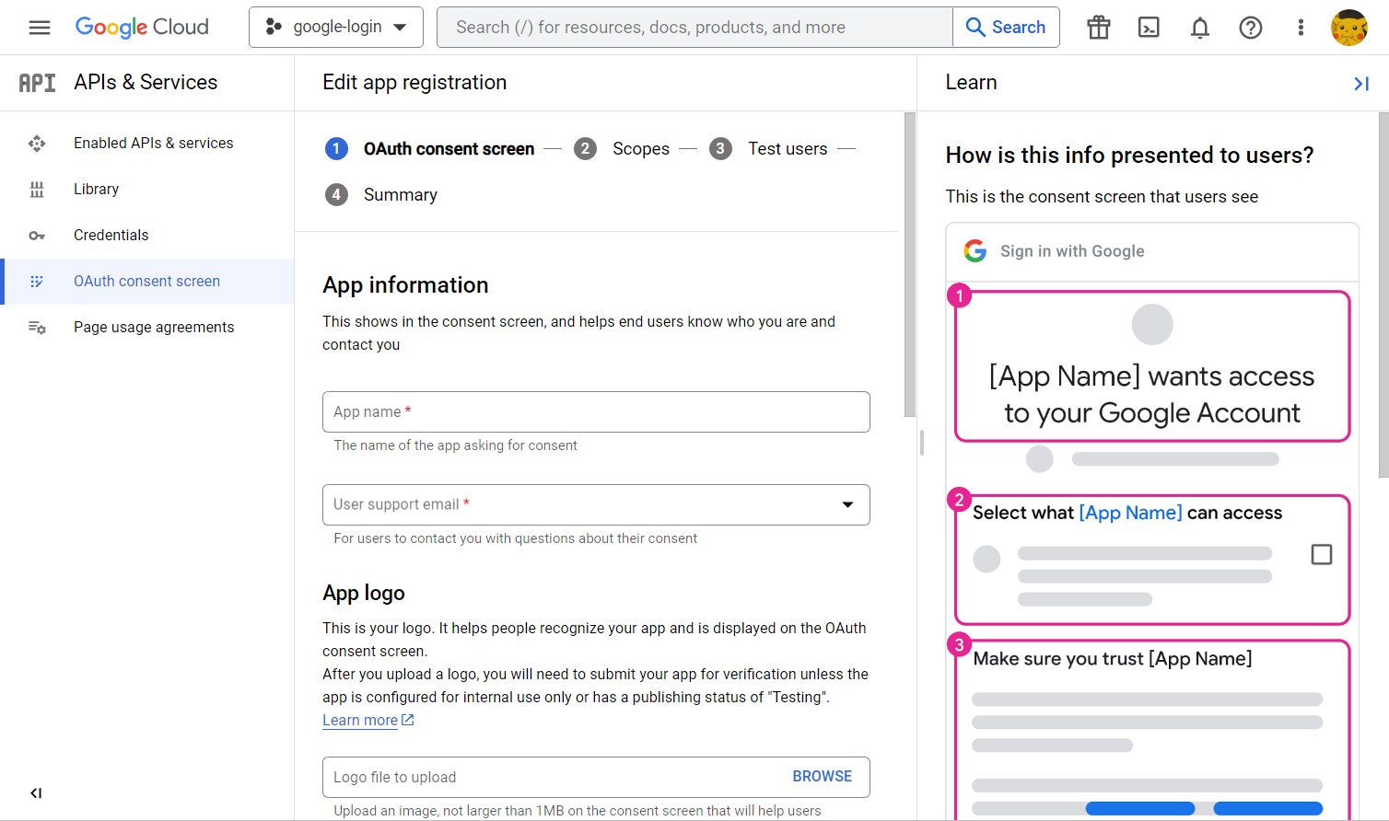Go to step 3 Test users
Screen dimensions: 1389x821
[x=768, y=149]
